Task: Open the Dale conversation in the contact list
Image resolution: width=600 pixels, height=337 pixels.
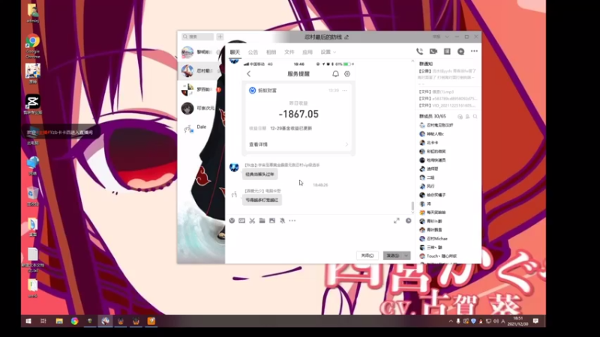Action: pyautogui.click(x=201, y=127)
